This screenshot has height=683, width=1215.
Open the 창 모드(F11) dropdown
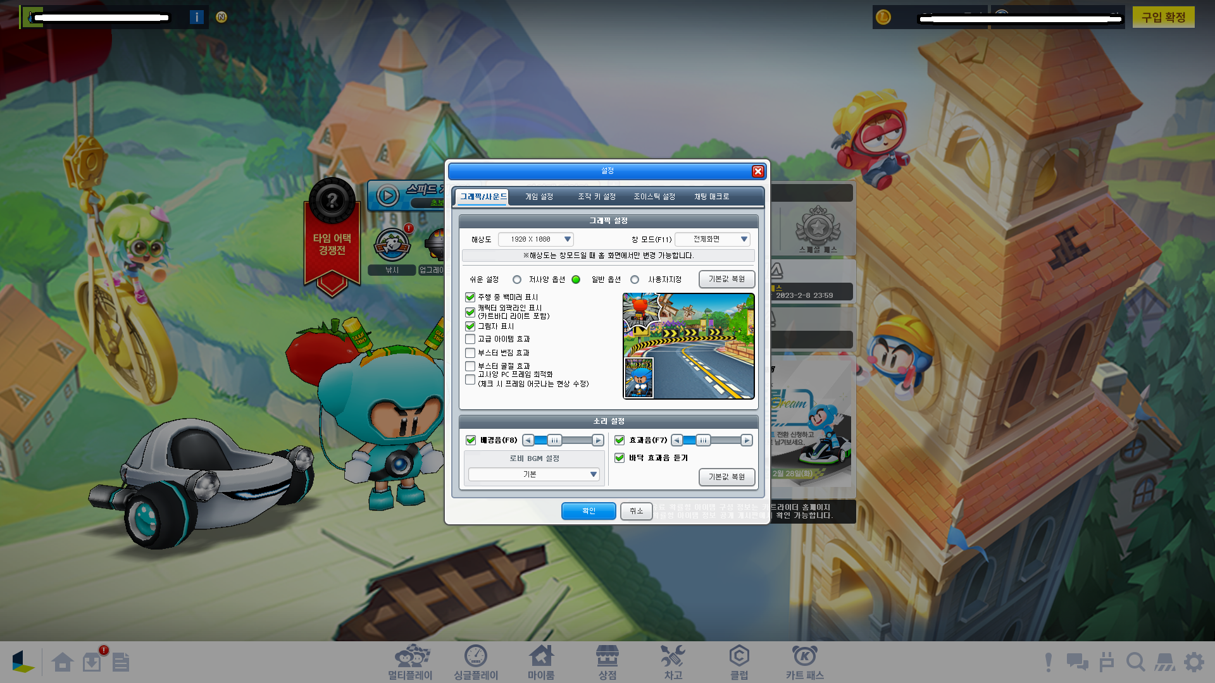pyautogui.click(x=713, y=239)
